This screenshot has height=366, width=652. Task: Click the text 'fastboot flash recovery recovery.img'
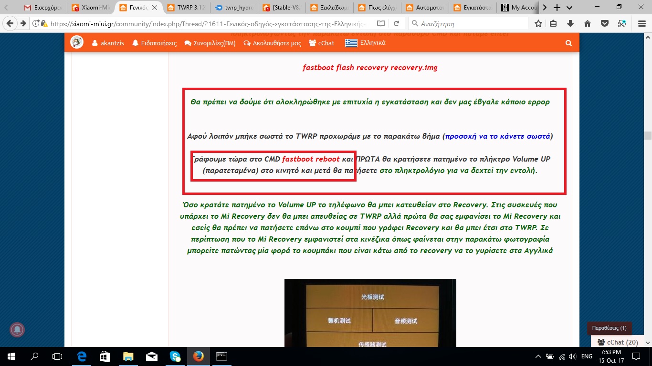[370, 67]
